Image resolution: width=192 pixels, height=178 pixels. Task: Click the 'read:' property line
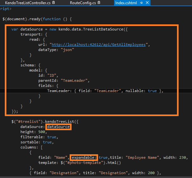[x=37, y=39]
